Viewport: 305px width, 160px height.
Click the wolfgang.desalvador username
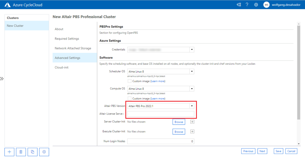(286, 5)
